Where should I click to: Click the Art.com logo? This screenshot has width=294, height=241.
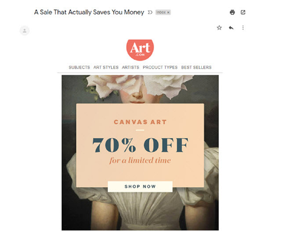pos(140,50)
